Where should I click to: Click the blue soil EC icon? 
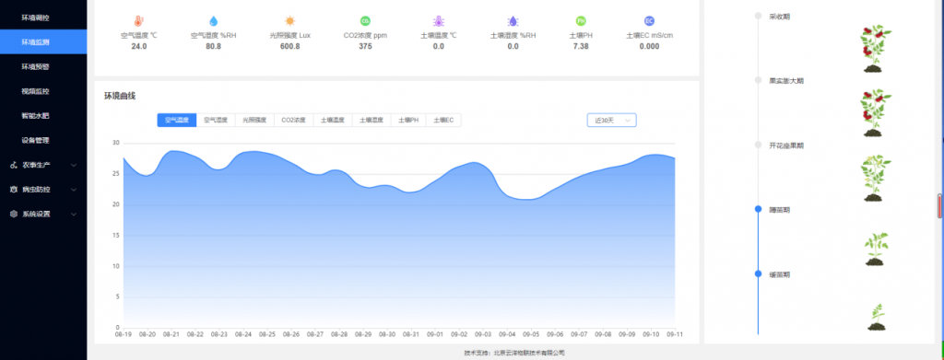coord(649,21)
